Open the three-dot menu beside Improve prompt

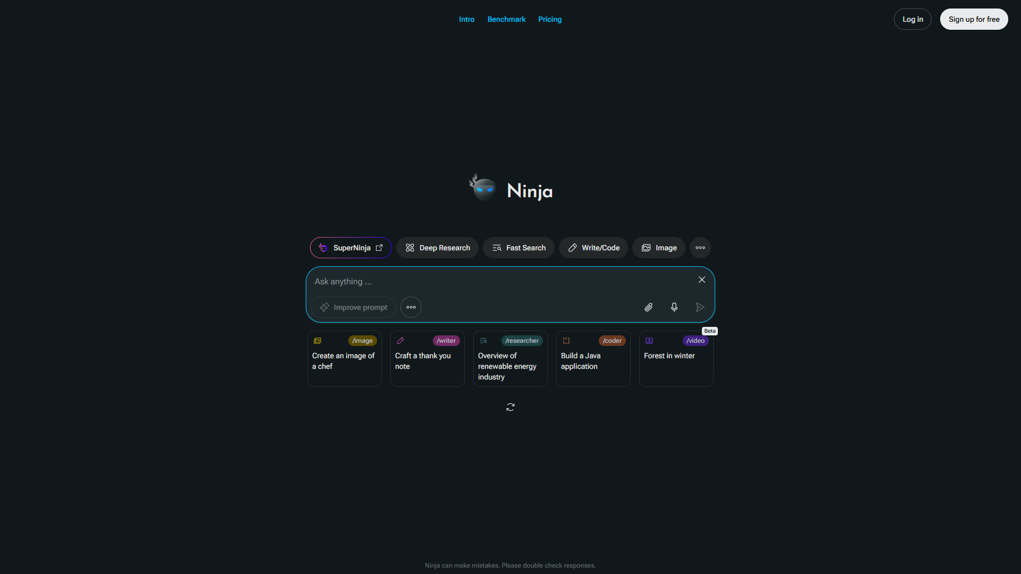[411, 307]
